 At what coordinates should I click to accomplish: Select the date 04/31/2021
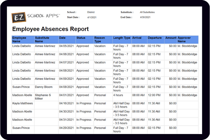click(x=66, y=119)
